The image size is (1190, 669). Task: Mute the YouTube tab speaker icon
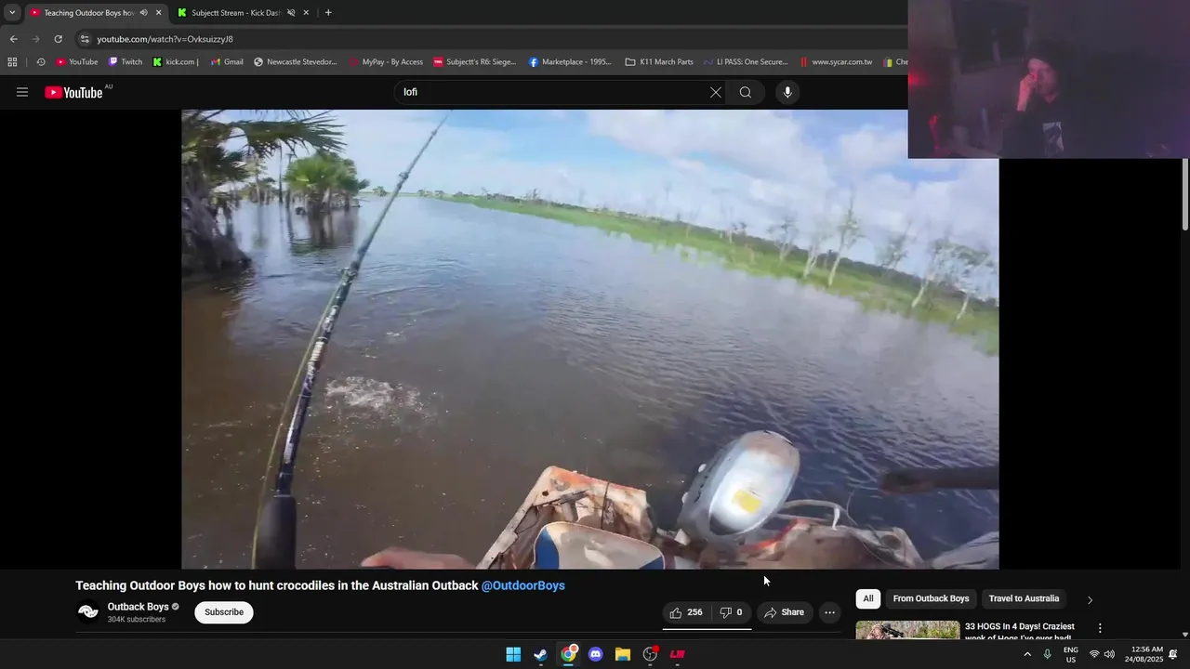point(143,13)
